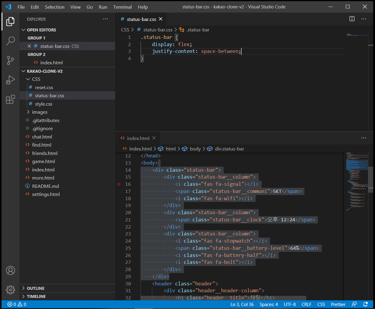The width and height of the screenshot is (375, 309).
Task: Open the Run and Debug view
Action: click(x=10, y=80)
